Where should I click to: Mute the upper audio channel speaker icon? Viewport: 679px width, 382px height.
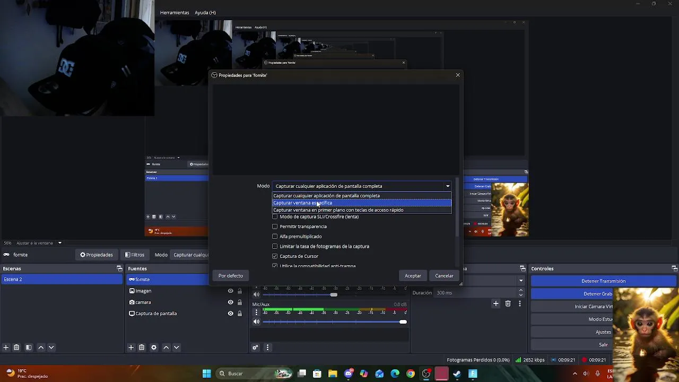click(256, 294)
